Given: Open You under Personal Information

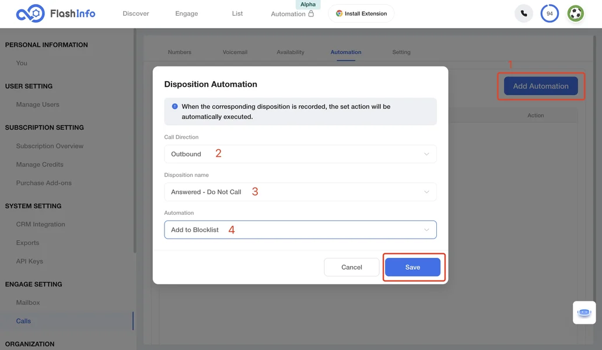Looking at the screenshot, I should (x=22, y=63).
